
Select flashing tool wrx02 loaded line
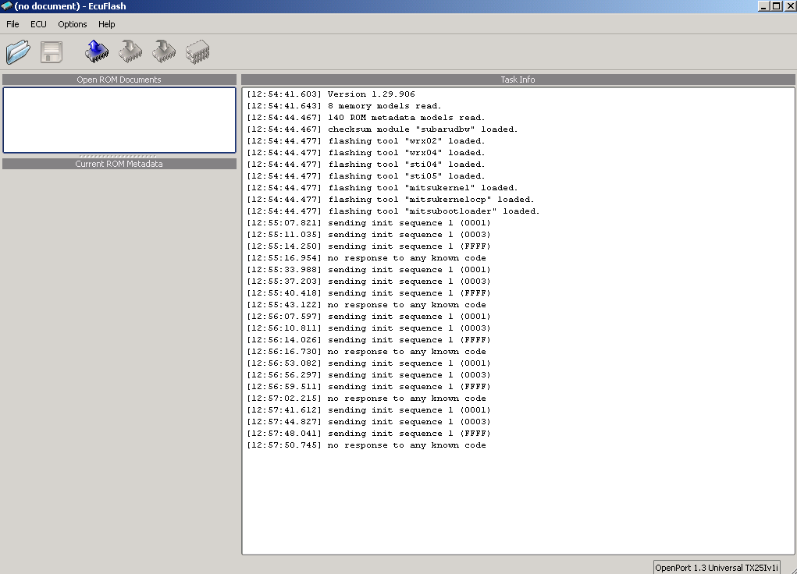(x=366, y=140)
